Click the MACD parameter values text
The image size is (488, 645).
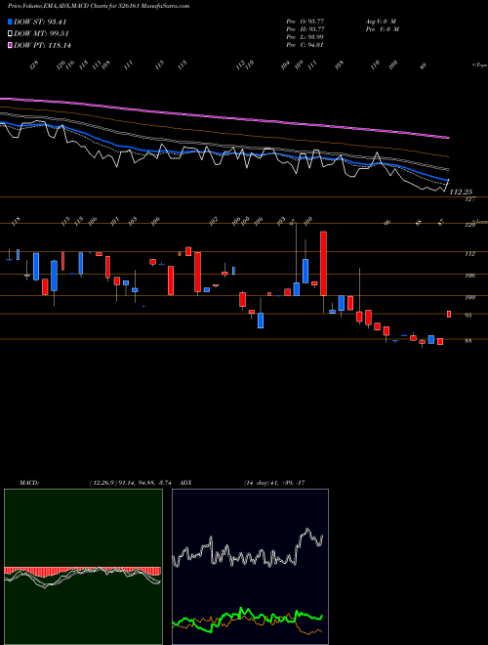pyautogui.click(x=130, y=483)
